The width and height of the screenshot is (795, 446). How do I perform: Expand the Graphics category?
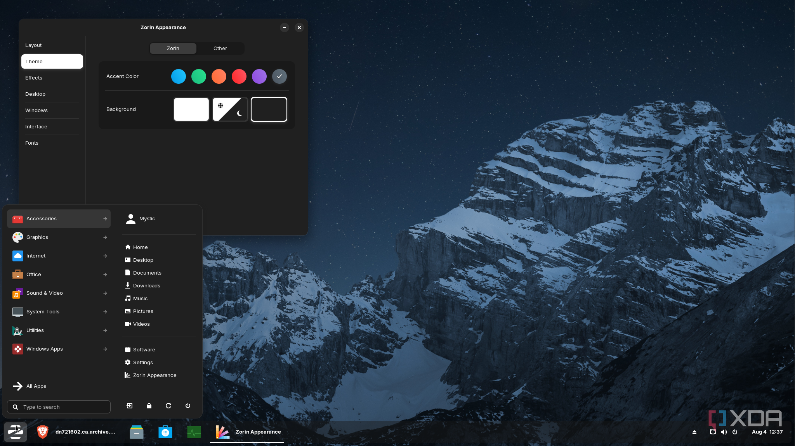tap(59, 237)
